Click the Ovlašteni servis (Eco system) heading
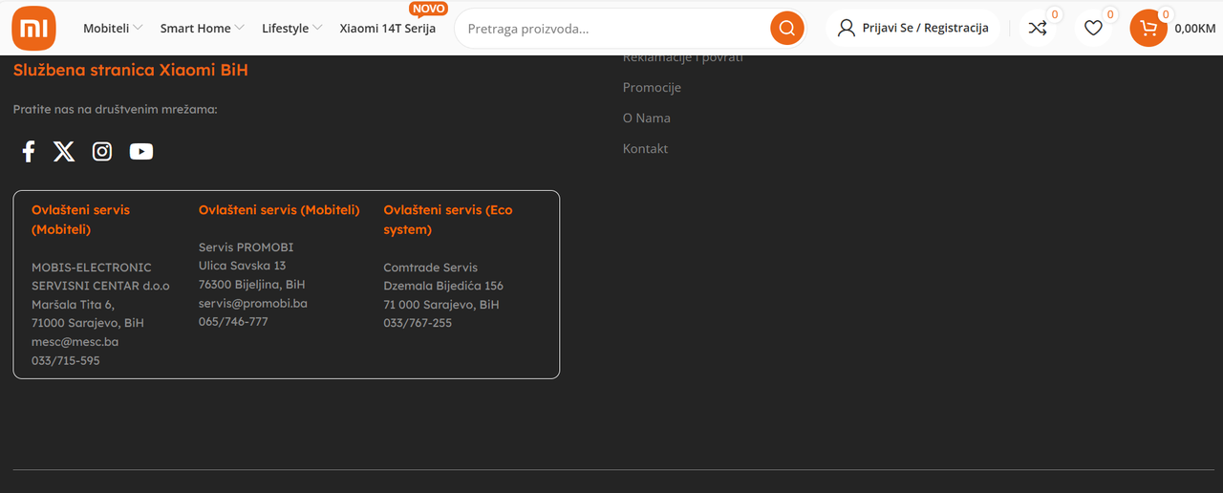Image resolution: width=1223 pixels, height=493 pixels. (x=448, y=220)
